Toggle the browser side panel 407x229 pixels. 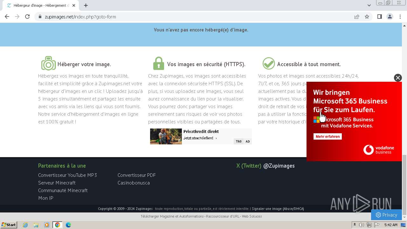click(379, 17)
